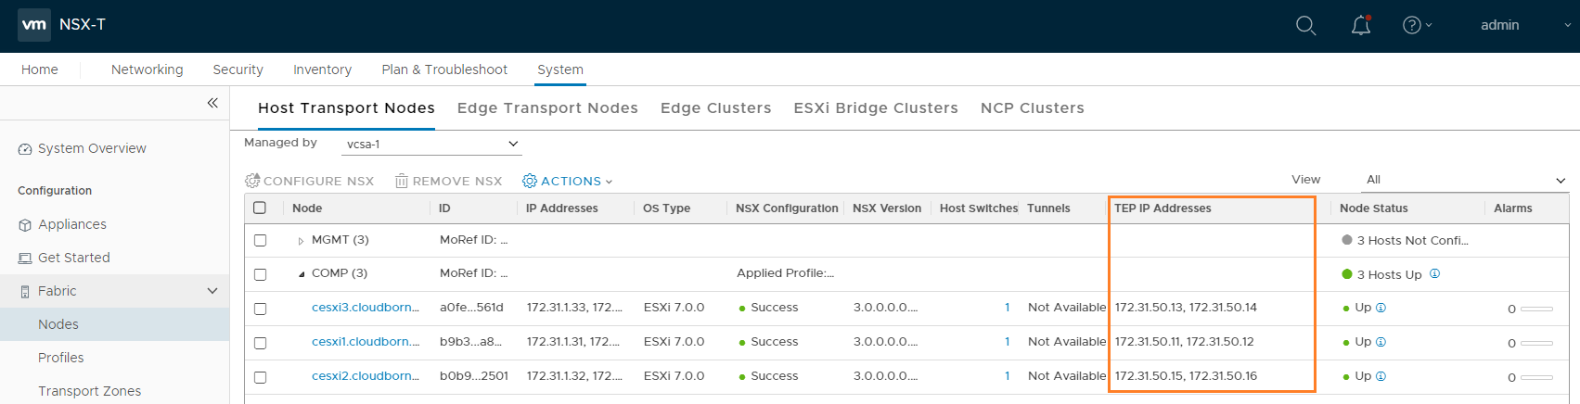Screen dimensions: 1580x404
Task: Open the cesxi3.cloudborn host link
Action: pyautogui.click(x=366, y=308)
